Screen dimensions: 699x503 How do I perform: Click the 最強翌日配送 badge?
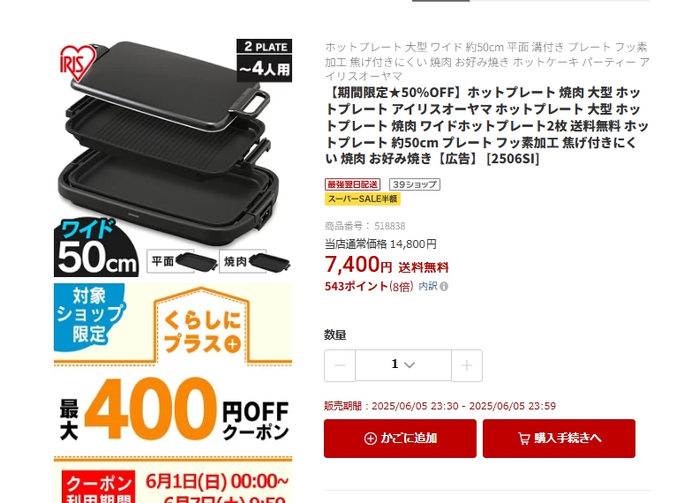pyautogui.click(x=353, y=184)
